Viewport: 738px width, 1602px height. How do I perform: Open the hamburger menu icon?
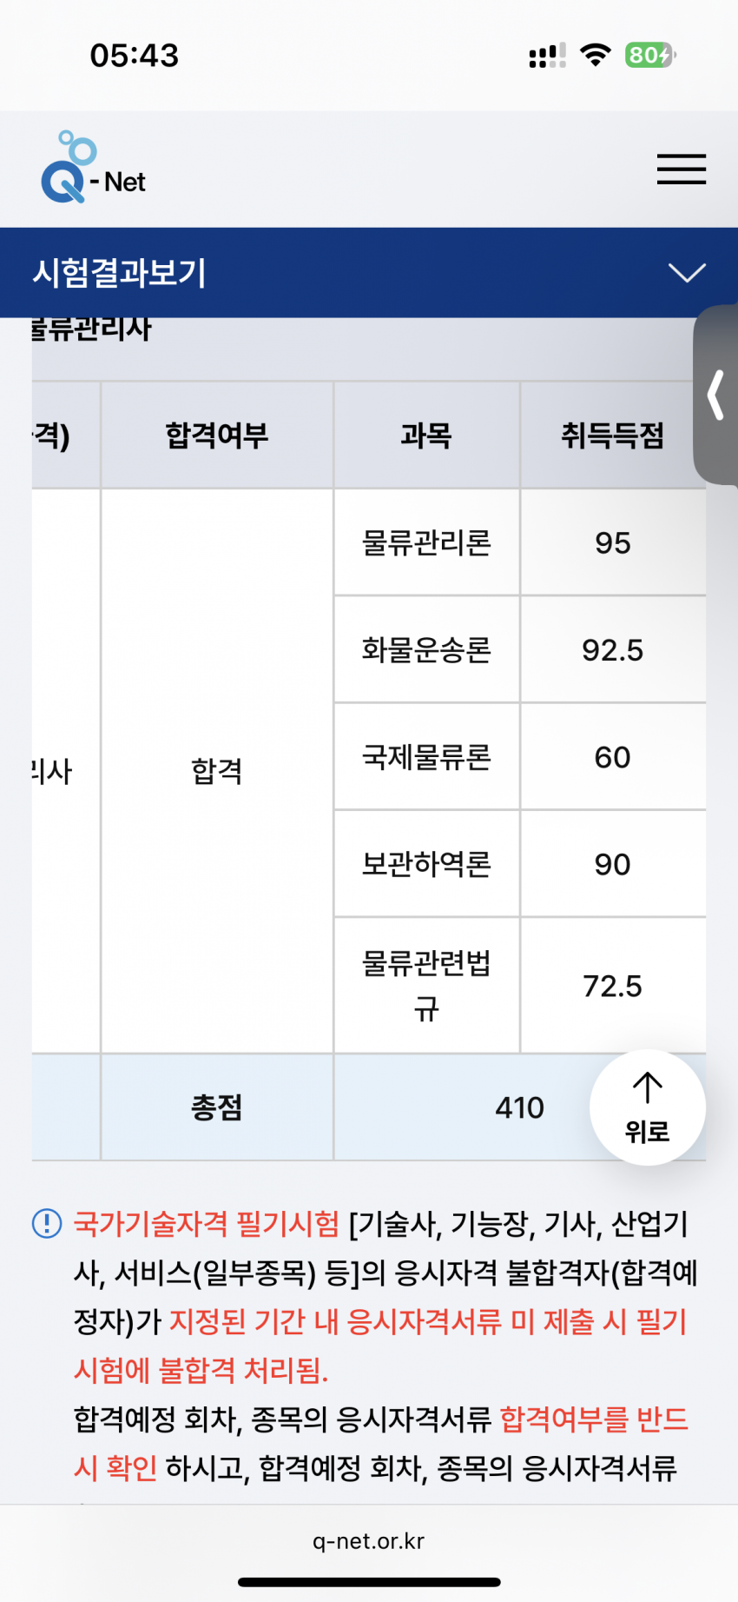(681, 169)
